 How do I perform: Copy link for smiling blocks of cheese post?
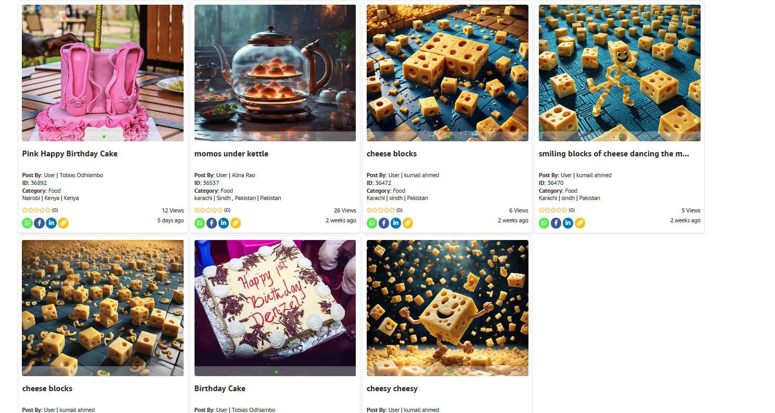(x=580, y=223)
